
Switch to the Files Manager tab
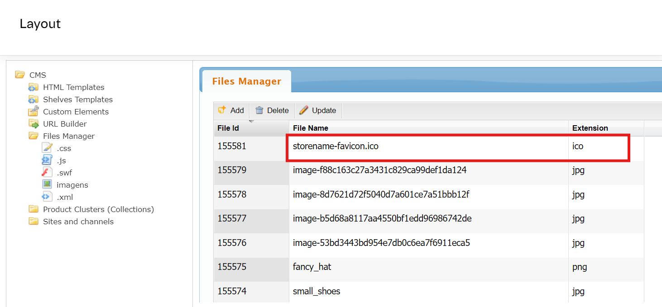click(x=246, y=81)
